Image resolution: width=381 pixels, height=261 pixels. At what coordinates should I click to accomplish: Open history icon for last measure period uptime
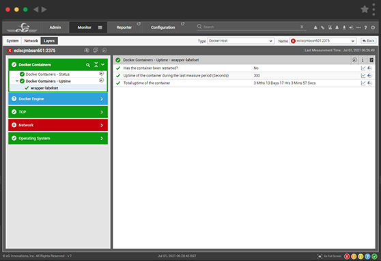pyautogui.click(x=370, y=76)
